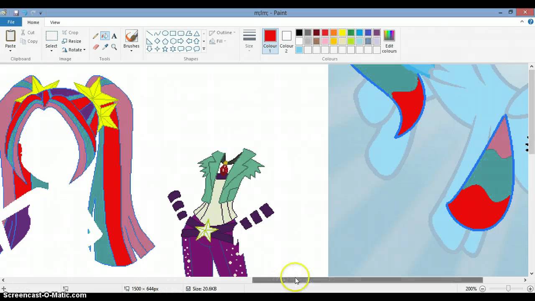Select the Pencil tool
Image resolution: width=535 pixels, height=301 pixels.
pos(96,36)
